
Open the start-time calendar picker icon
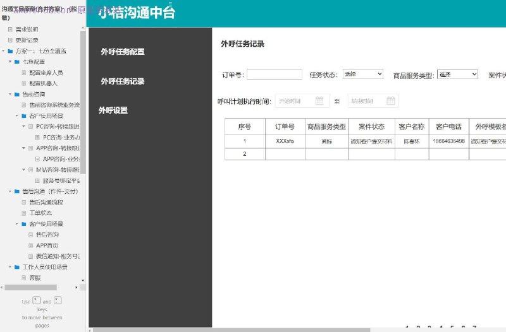319,101
